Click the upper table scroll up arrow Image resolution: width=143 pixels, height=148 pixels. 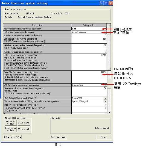109,25
